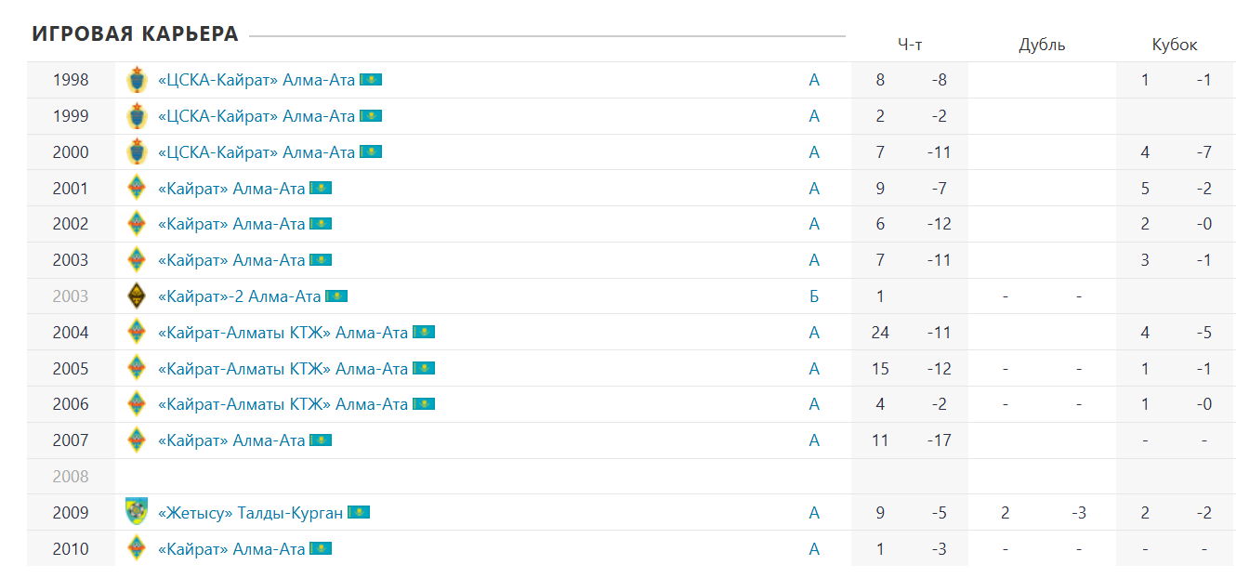This screenshot has width=1236, height=578.
Task: Click league level «А» link in 1998 row
Action: 814,80
